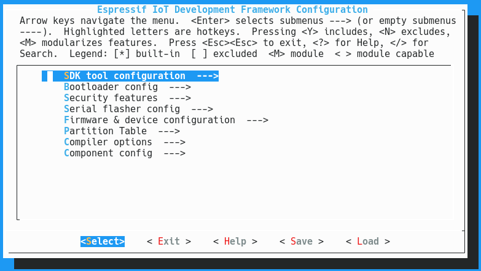Click the arrow after Component config
481x271 pixels.
coord(174,153)
